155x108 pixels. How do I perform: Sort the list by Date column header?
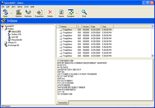point(95,27)
